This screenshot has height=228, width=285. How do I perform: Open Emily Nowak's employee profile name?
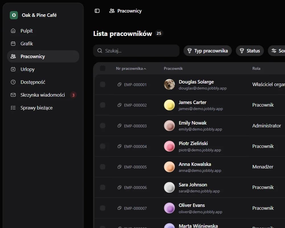coord(193,123)
